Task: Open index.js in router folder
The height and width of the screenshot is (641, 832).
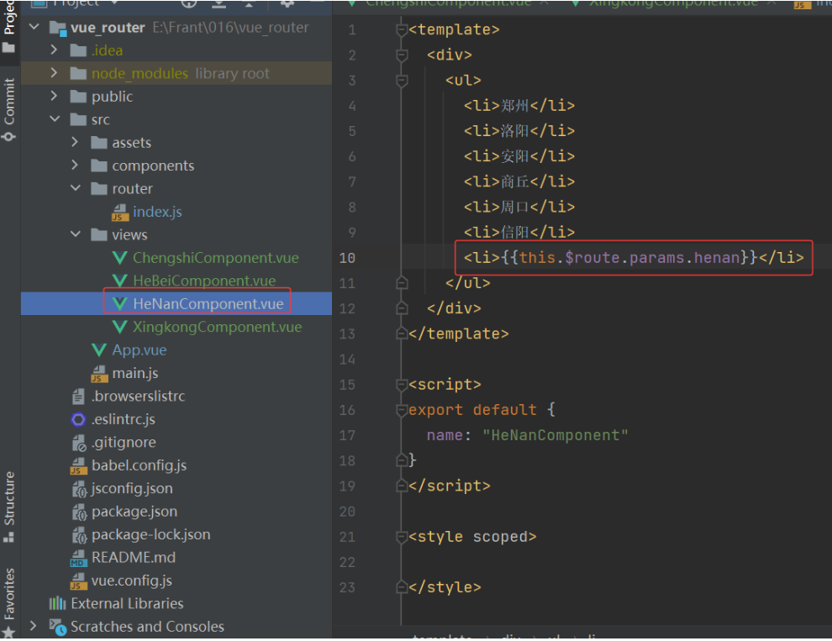Action: tap(157, 212)
